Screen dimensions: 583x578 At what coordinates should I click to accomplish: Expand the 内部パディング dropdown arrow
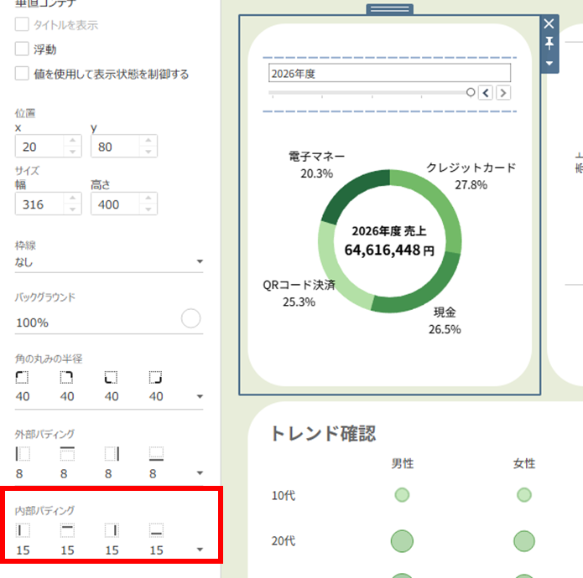click(199, 550)
